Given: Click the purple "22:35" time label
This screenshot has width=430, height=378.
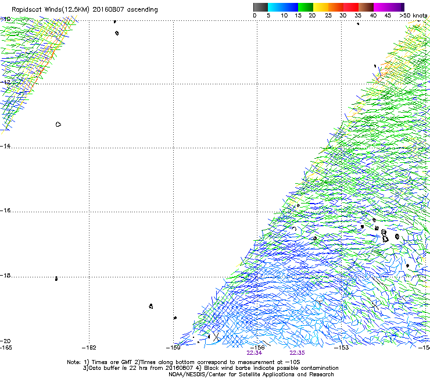Looking at the screenshot, I should pyautogui.click(x=298, y=353).
